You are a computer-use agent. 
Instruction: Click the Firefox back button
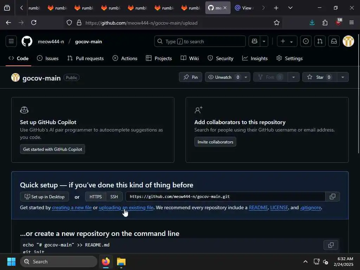pos(8,23)
